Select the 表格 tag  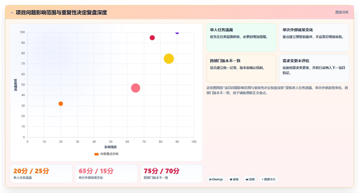click(x=234, y=179)
